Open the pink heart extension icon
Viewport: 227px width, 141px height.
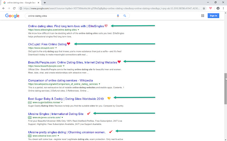click(210, 8)
